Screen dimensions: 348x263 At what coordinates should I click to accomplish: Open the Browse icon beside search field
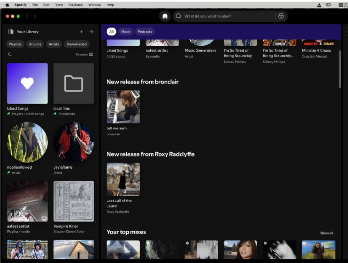(281, 16)
